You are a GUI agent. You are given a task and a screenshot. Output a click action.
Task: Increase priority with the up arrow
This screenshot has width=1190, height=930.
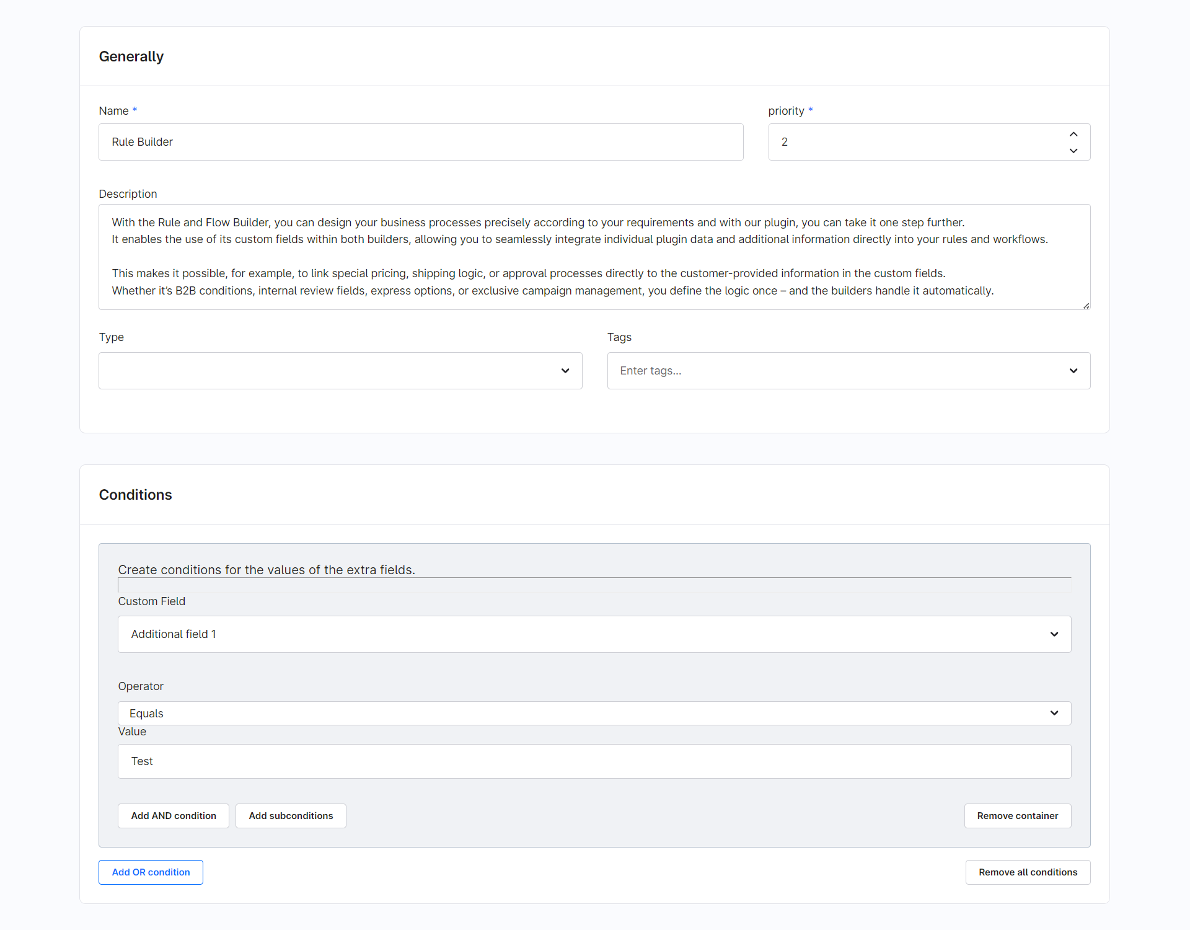pos(1073,134)
